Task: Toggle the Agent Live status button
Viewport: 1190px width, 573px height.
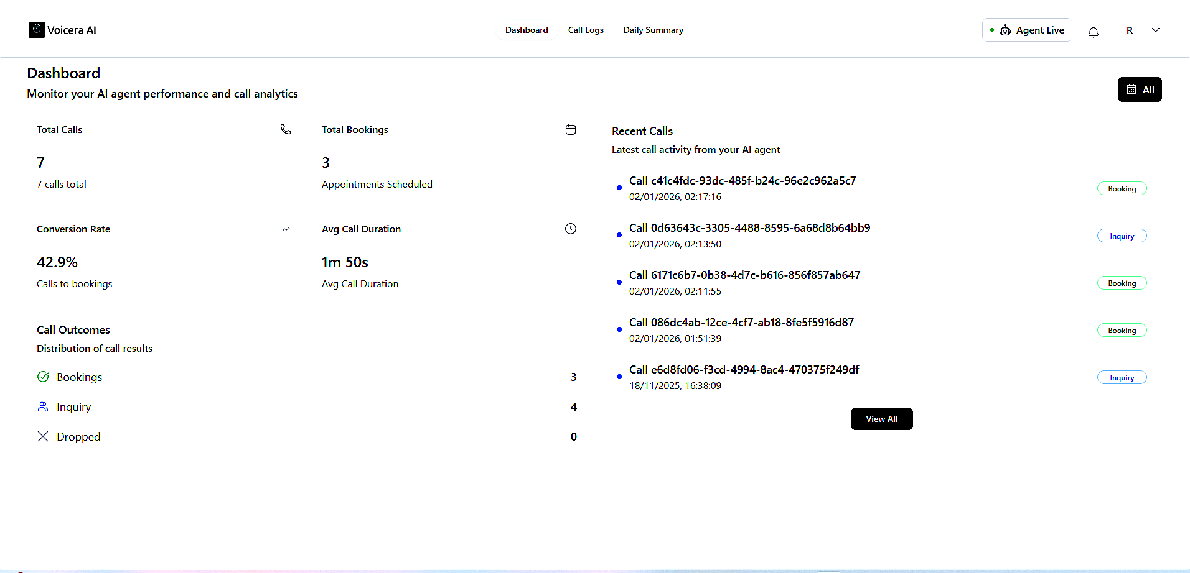Action: coord(1027,30)
